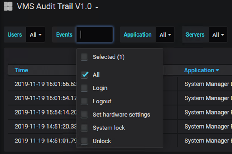Image resolution: width=232 pixels, height=154 pixels.
Task: Tick the Set hardware settings checkbox
Action: click(x=84, y=115)
